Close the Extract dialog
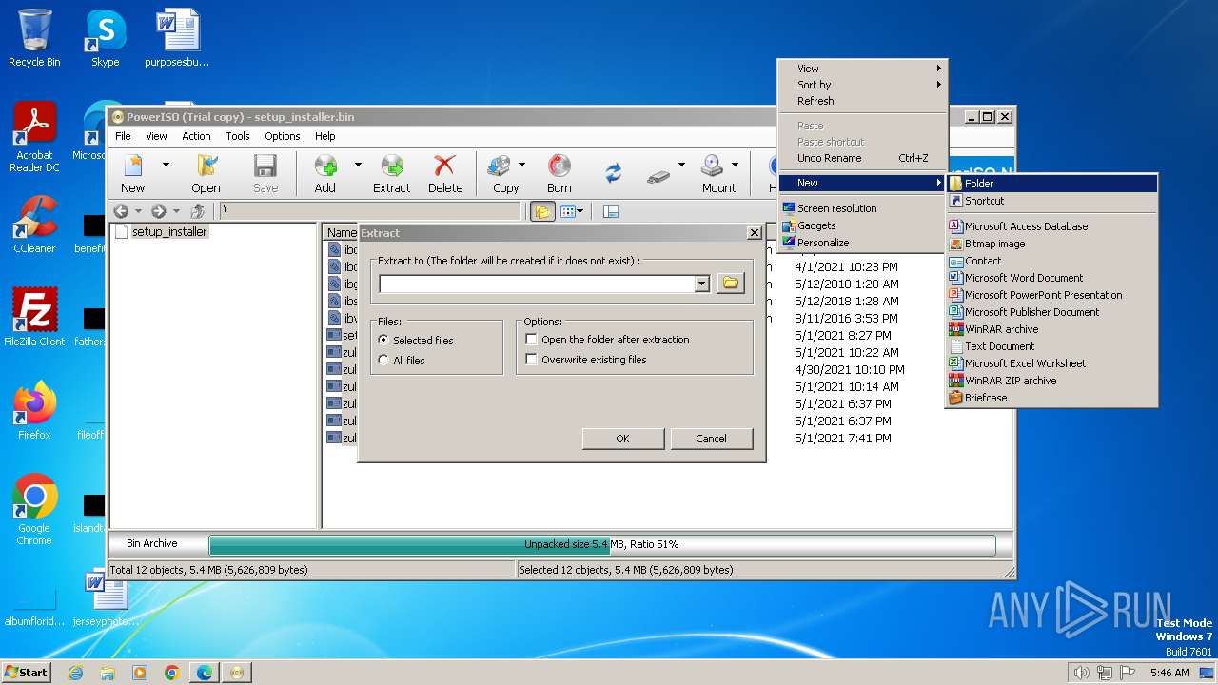 coord(755,232)
